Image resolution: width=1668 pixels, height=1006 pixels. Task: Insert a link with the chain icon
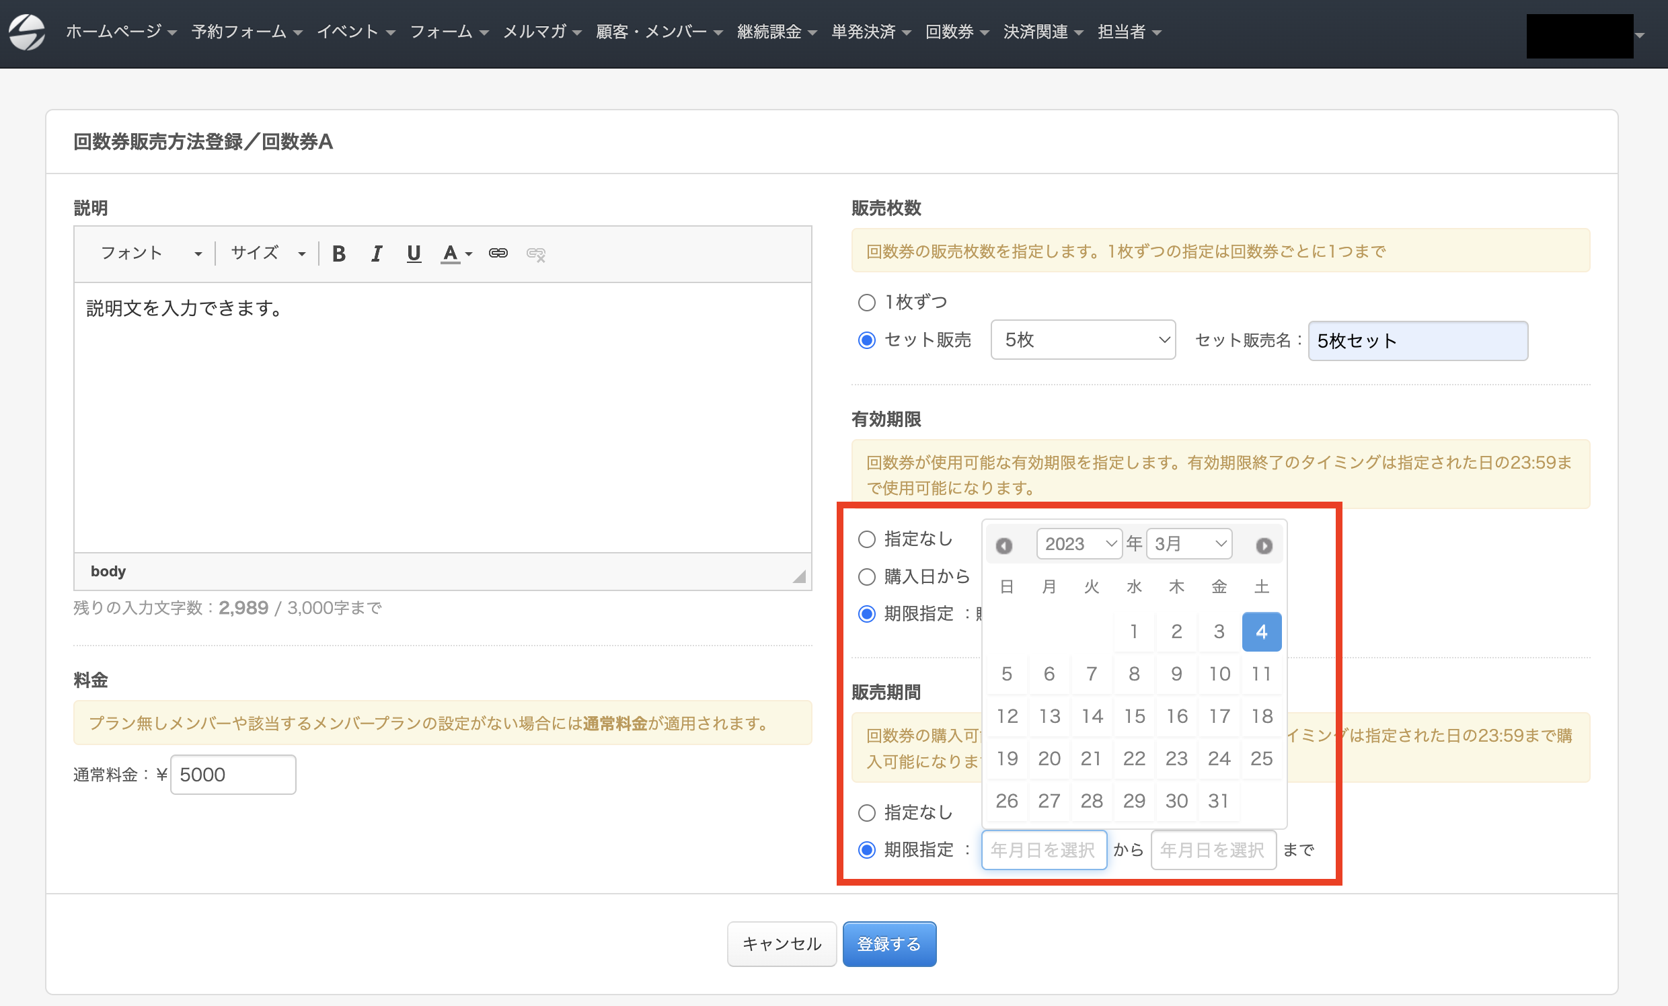pyautogui.click(x=498, y=254)
